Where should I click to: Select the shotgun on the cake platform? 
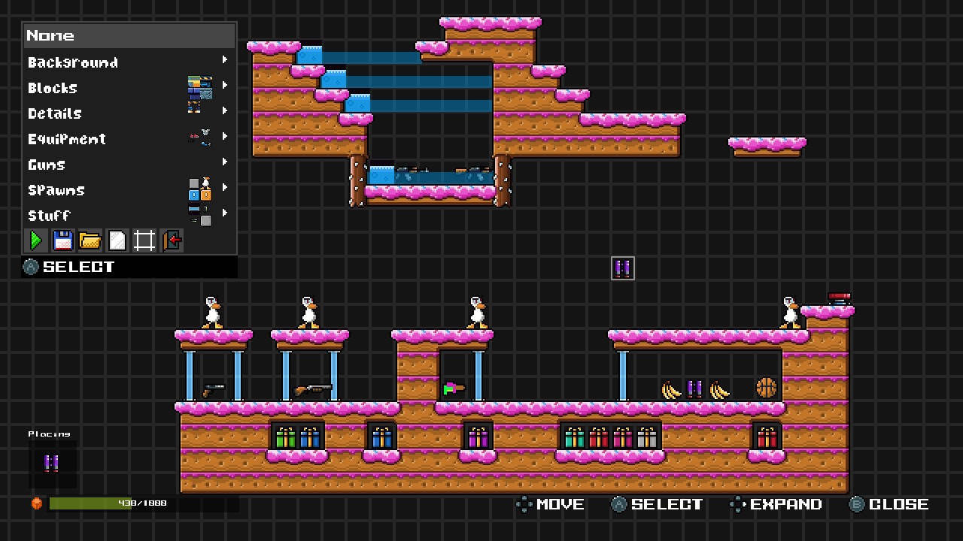(313, 389)
